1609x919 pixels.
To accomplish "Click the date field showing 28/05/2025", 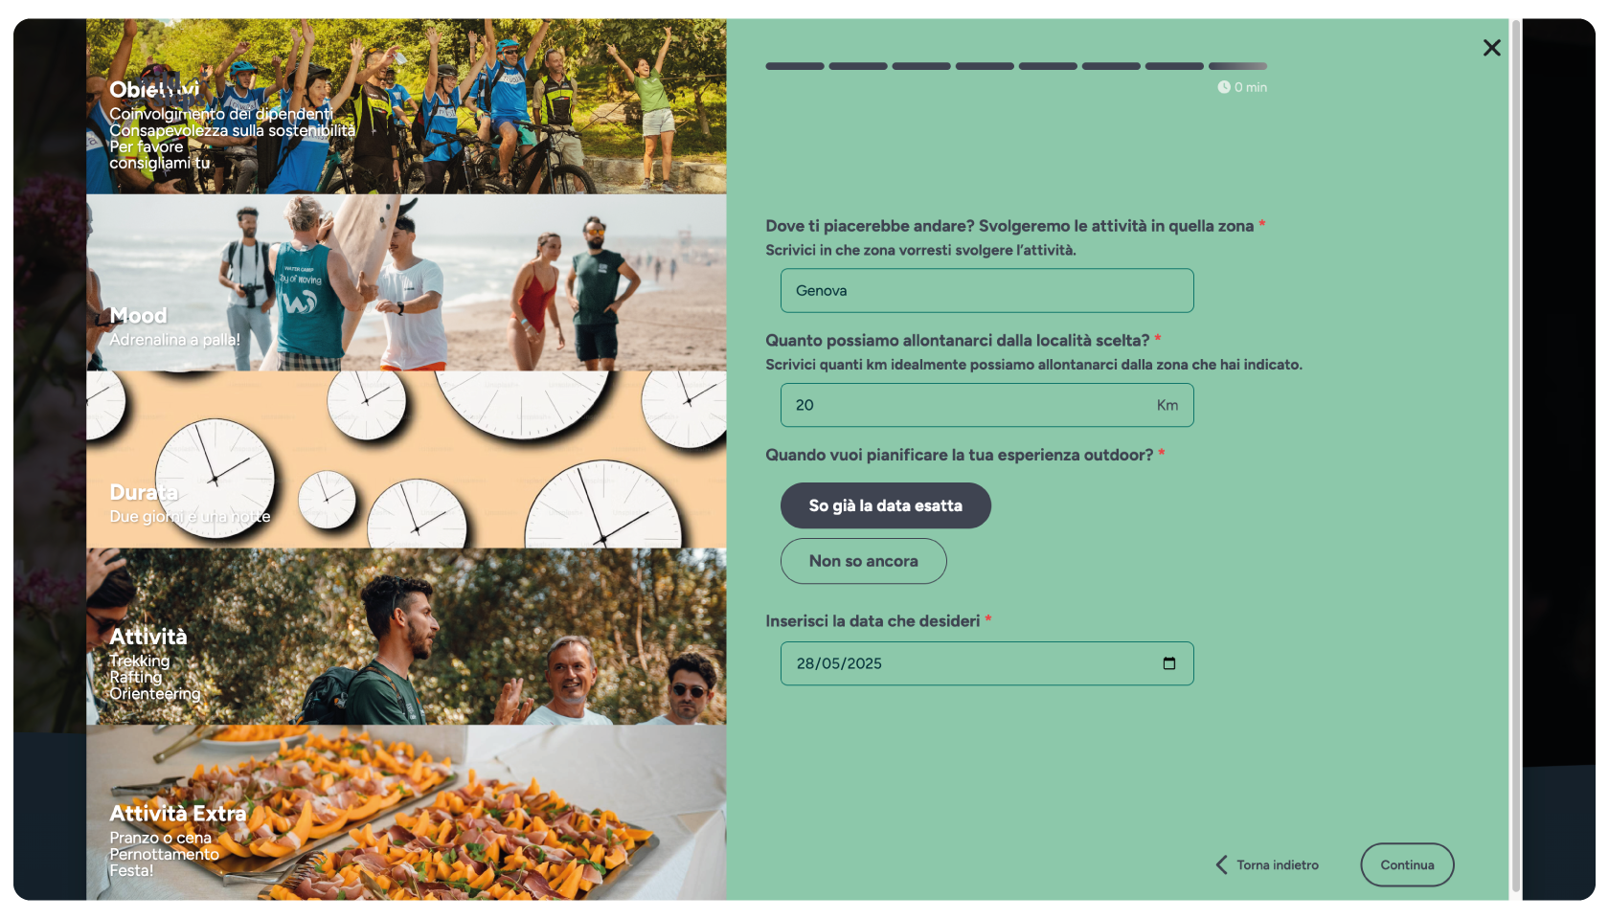I will click(986, 663).
